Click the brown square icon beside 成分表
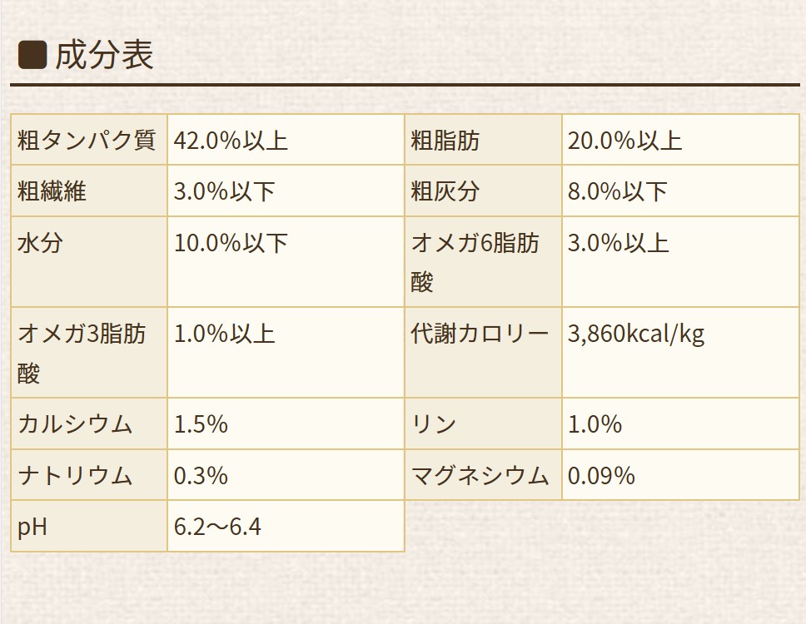The width and height of the screenshot is (806, 624). tap(32, 55)
